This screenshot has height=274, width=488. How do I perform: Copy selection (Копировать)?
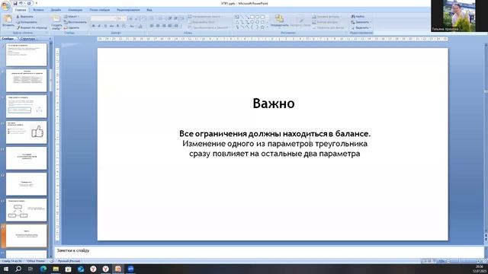[x=27, y=22]
